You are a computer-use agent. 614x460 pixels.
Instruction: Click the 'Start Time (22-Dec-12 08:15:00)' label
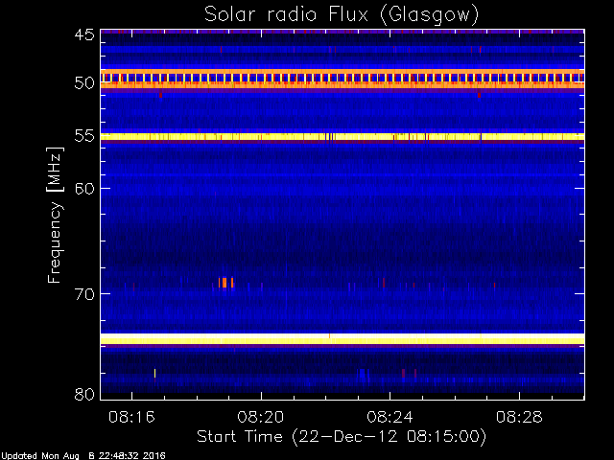click(342, 436)
